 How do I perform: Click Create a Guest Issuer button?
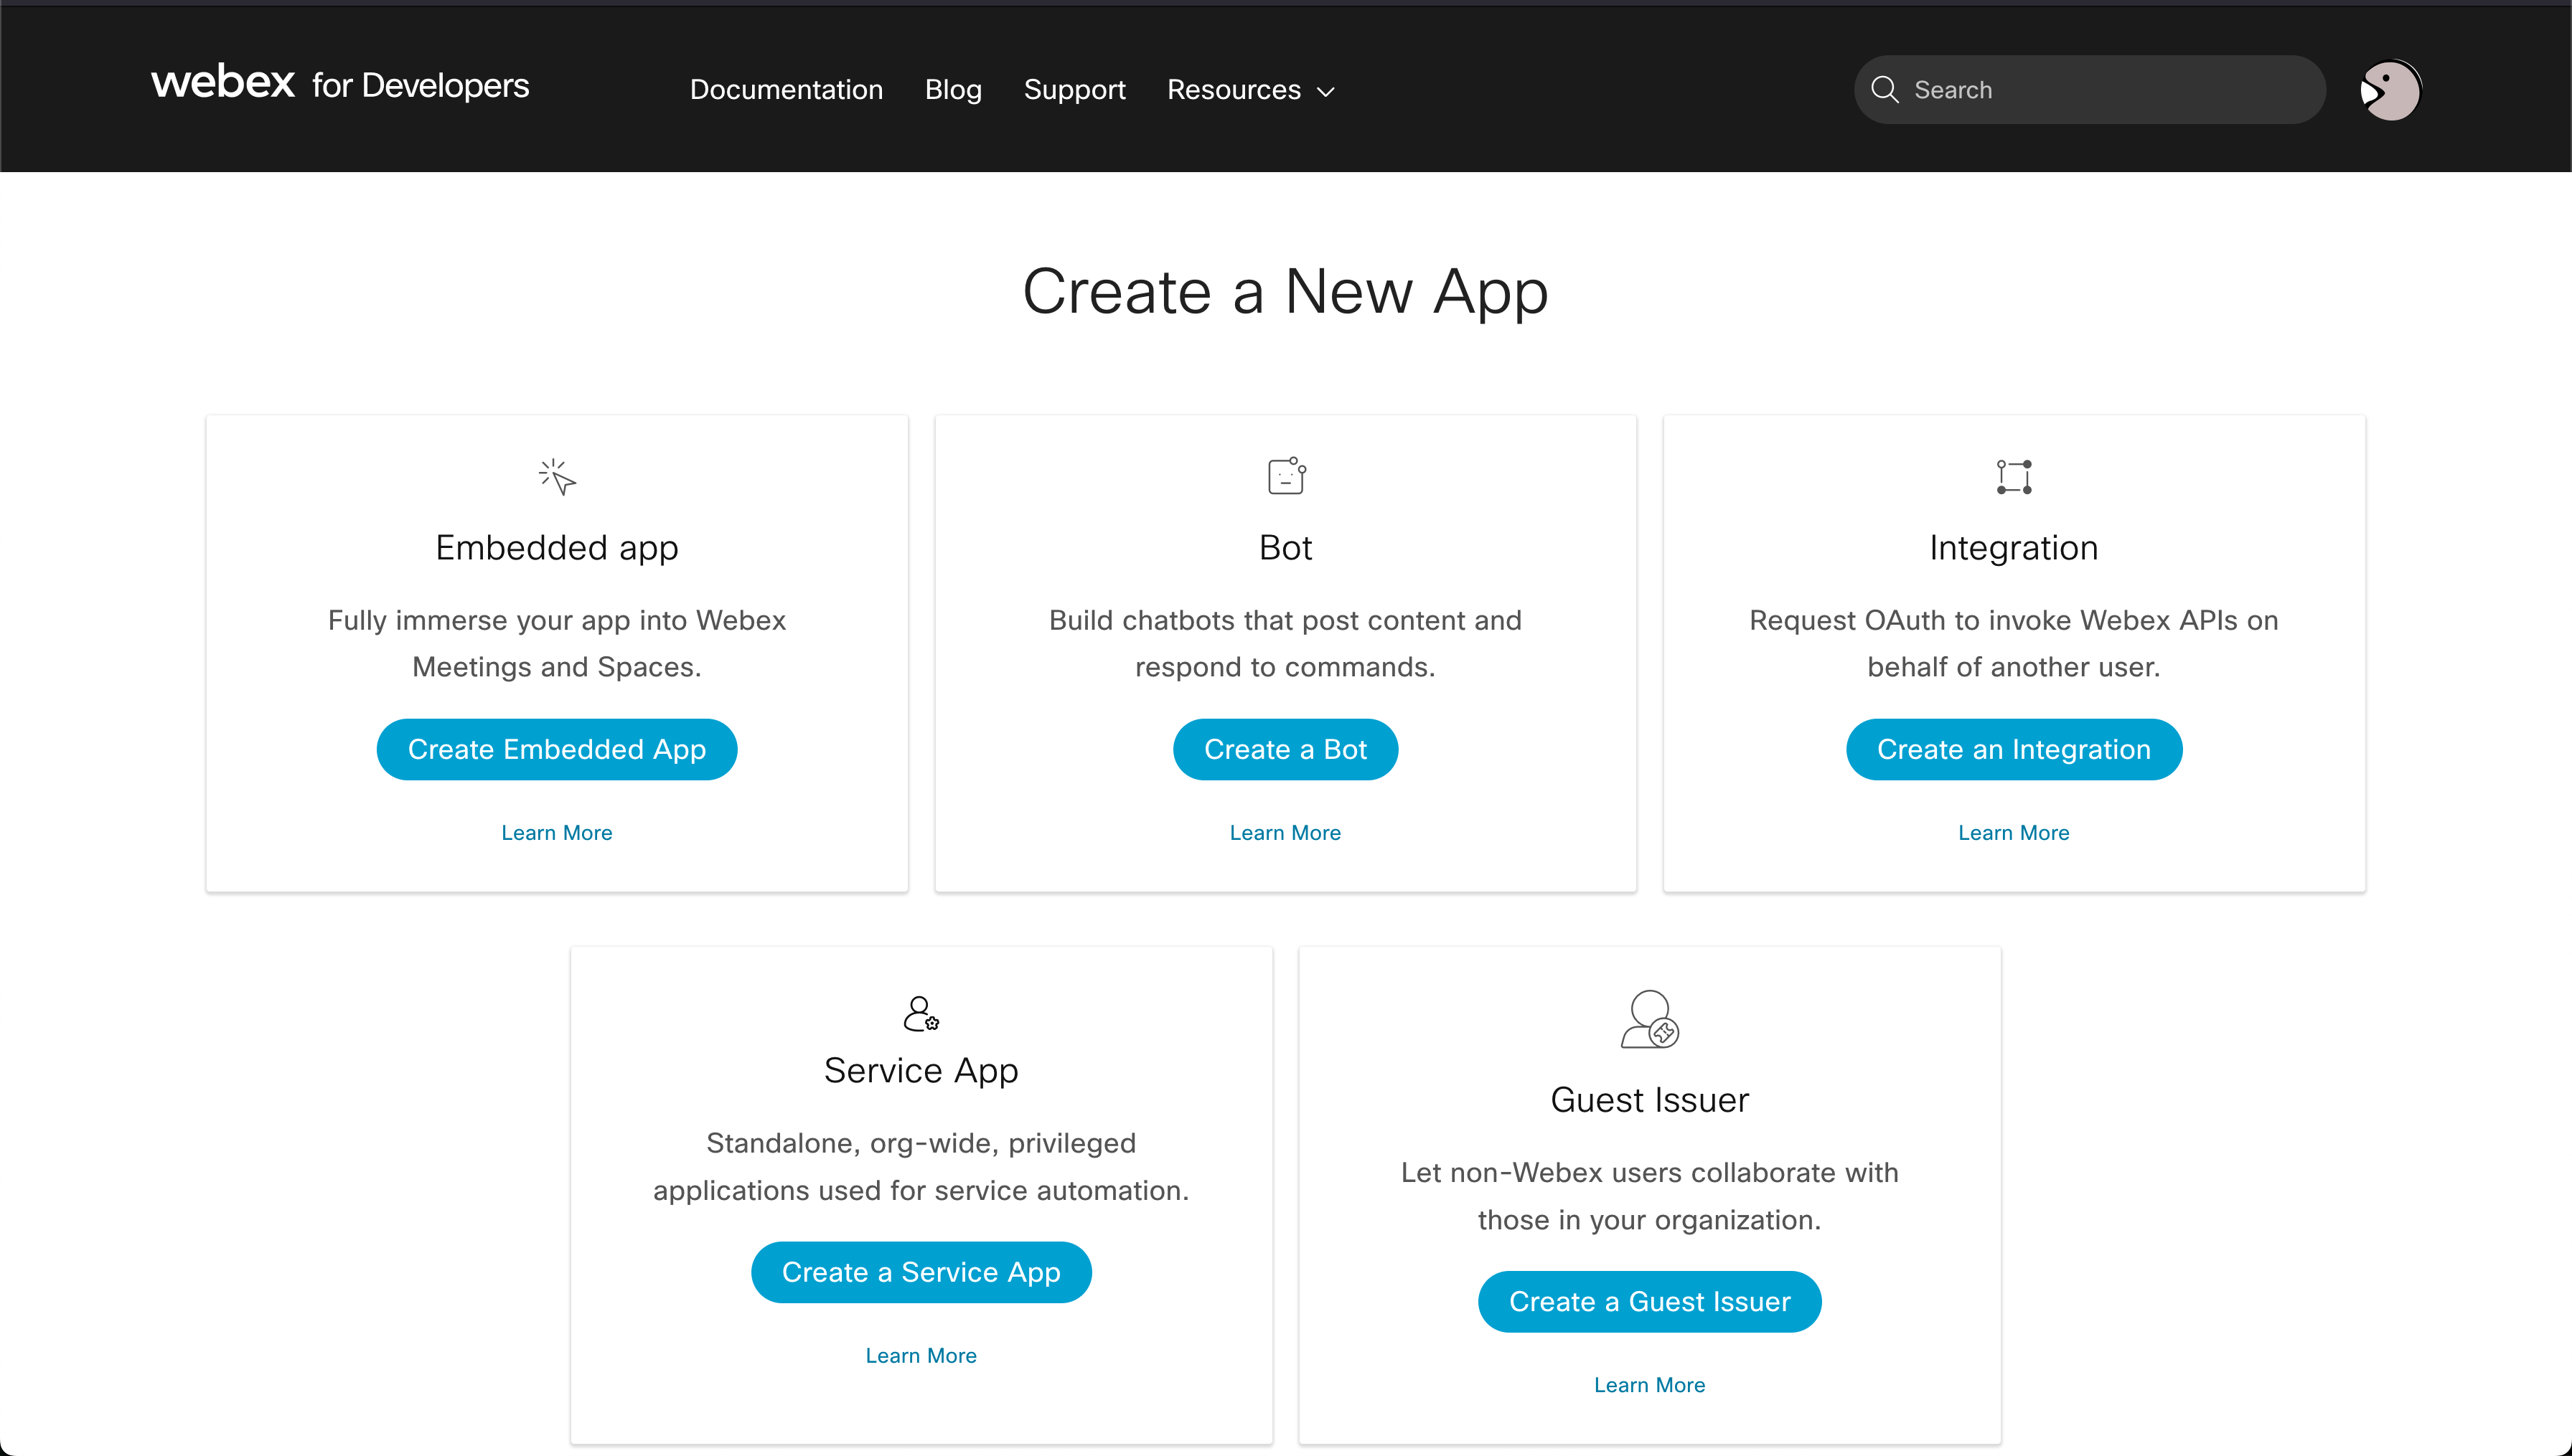pos(1650,1302)
